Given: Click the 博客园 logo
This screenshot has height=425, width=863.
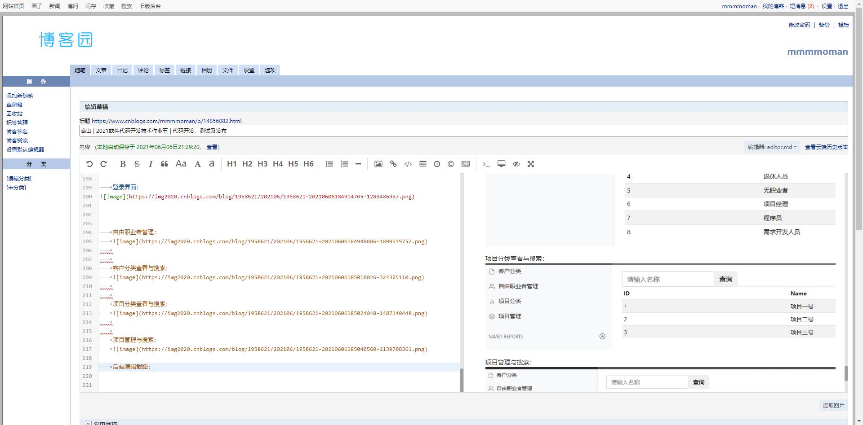Looking at the screenshot, I should click(66, 40).
